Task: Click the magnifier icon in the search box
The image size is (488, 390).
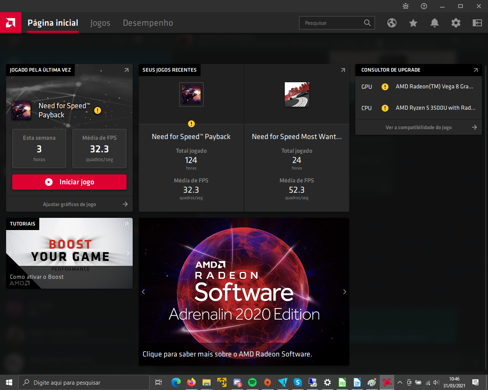Action: coord(367,23)
